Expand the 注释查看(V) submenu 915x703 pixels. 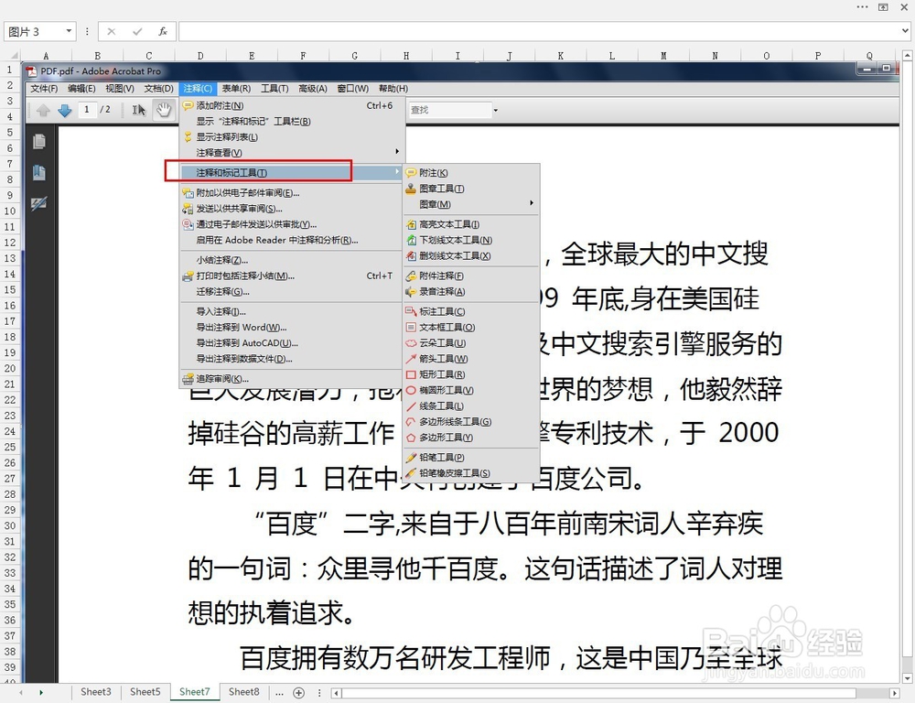pyautogui.click(x=291, y=152)
